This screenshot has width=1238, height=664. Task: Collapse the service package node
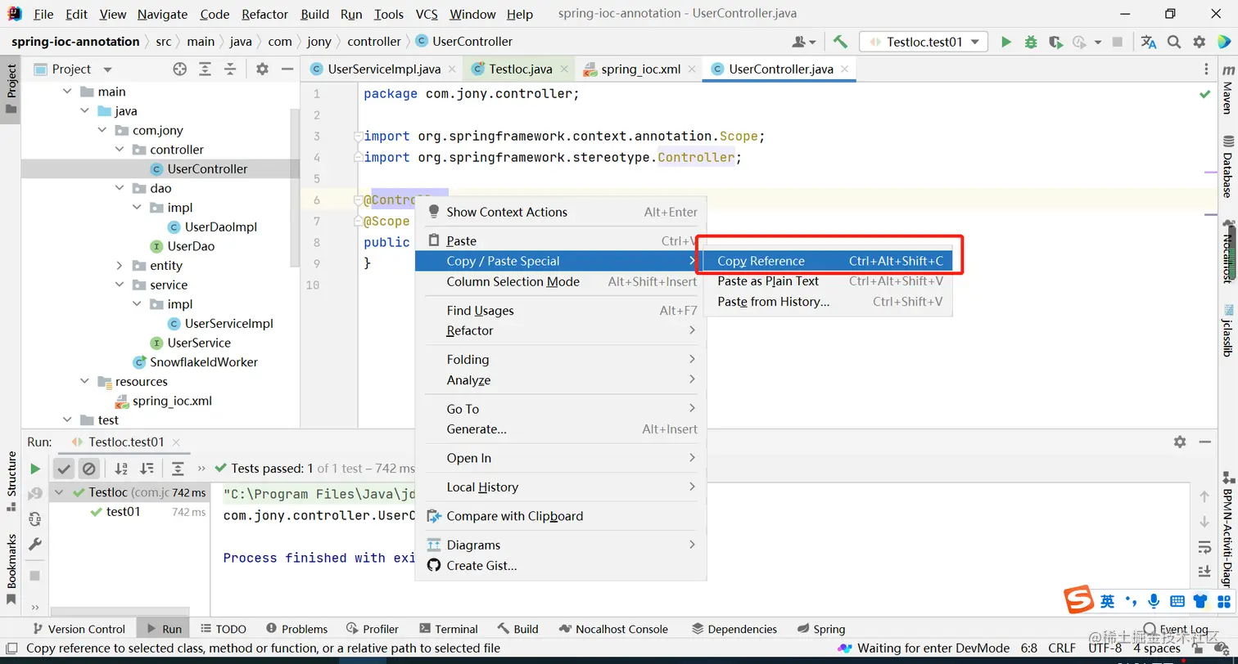(x=120, y=285)
